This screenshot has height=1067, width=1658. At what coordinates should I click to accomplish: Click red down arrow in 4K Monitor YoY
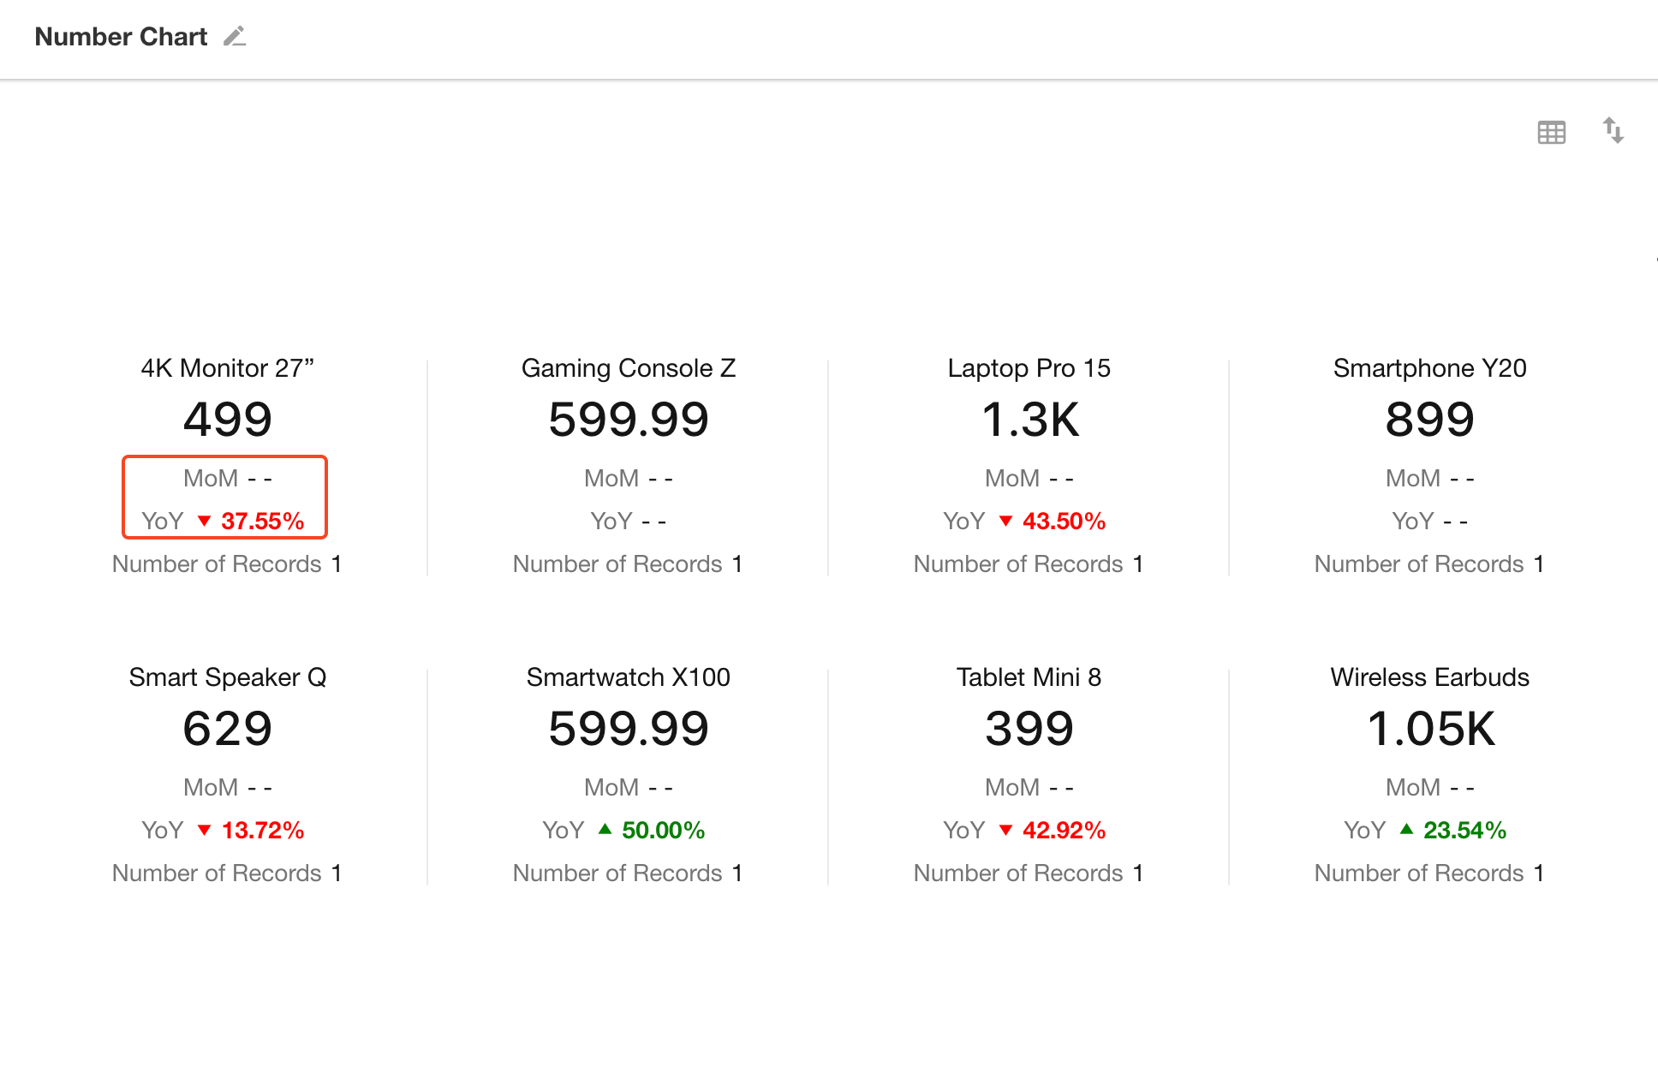coord(204,521)
